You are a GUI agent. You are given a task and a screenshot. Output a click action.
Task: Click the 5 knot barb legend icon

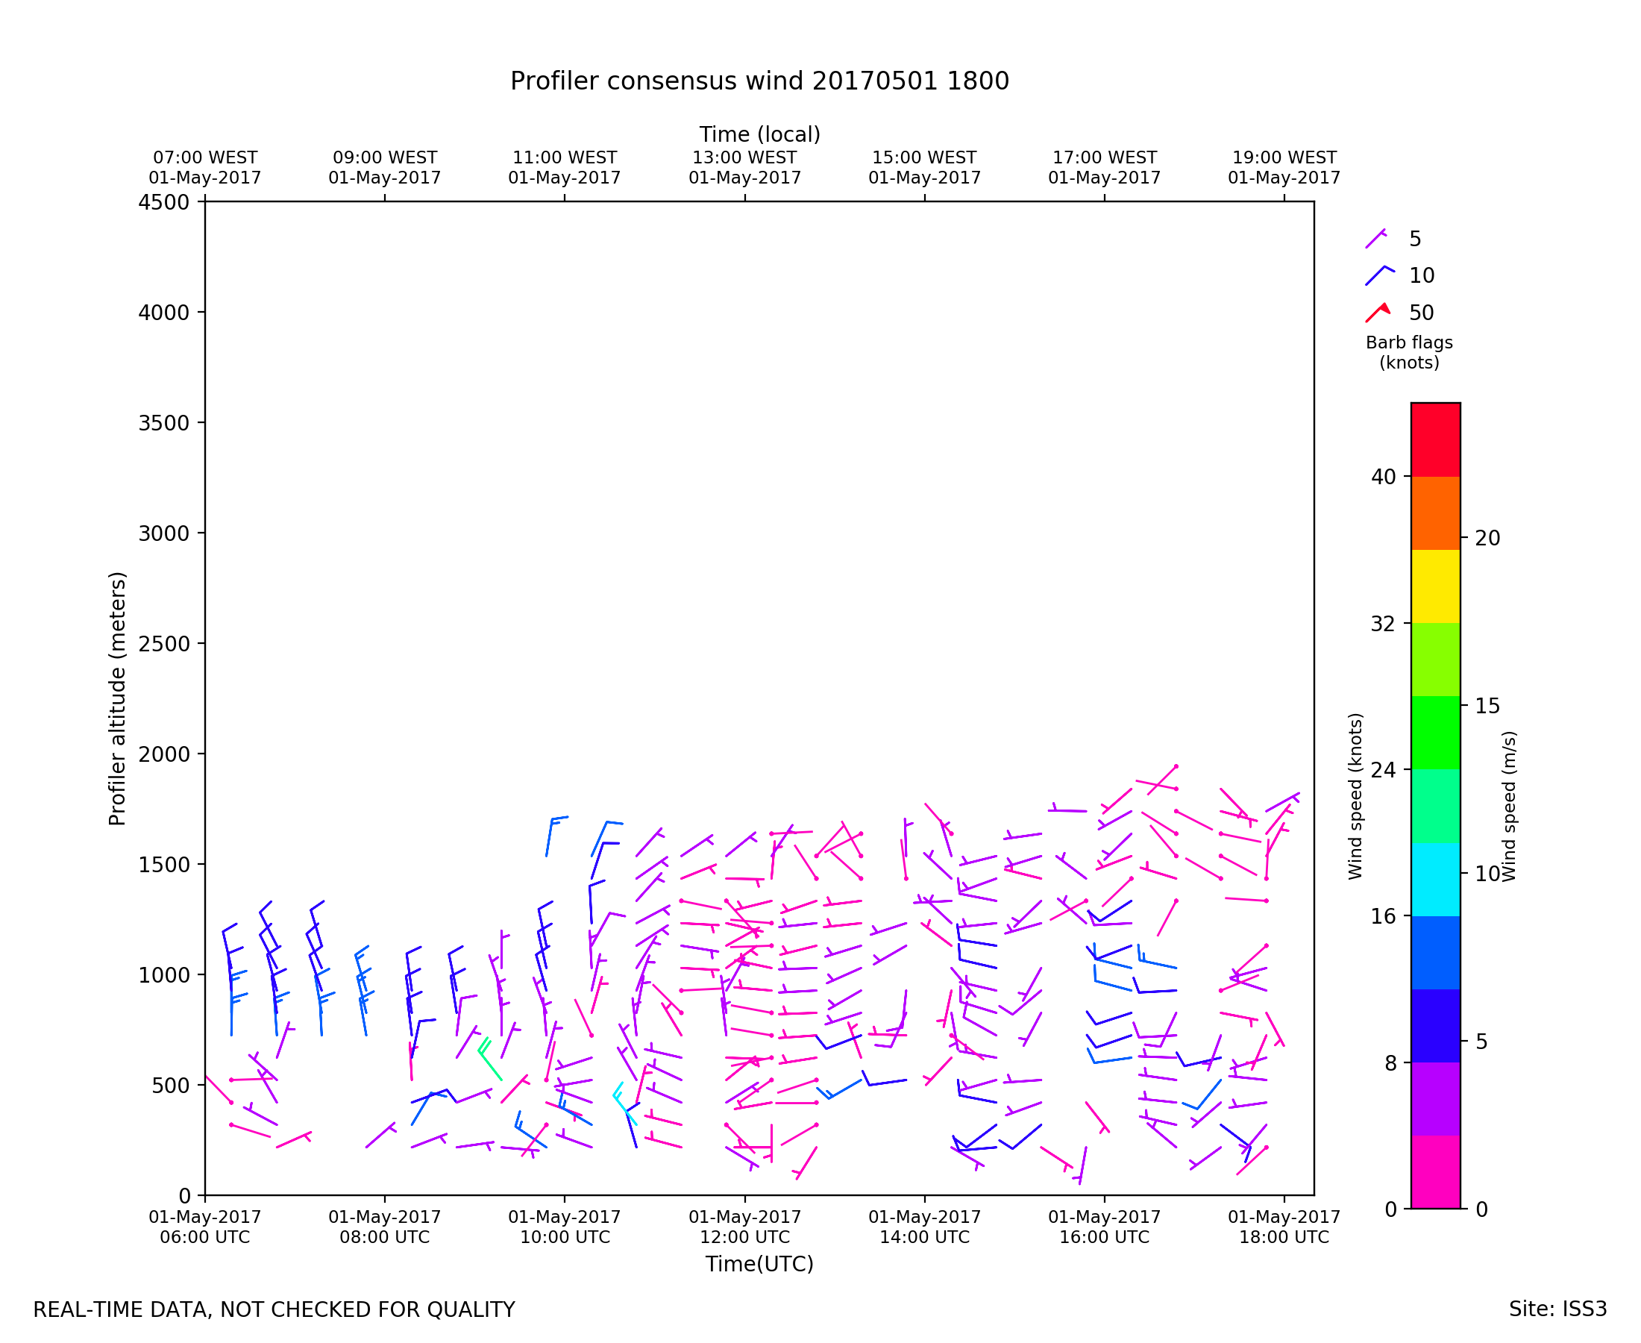pos(1375,239)
